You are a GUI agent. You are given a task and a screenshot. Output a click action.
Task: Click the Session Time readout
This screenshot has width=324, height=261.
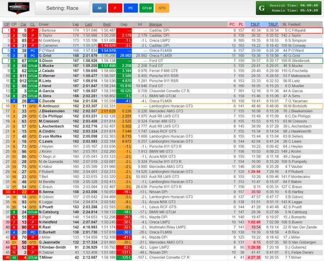click(x=294, y=6)
